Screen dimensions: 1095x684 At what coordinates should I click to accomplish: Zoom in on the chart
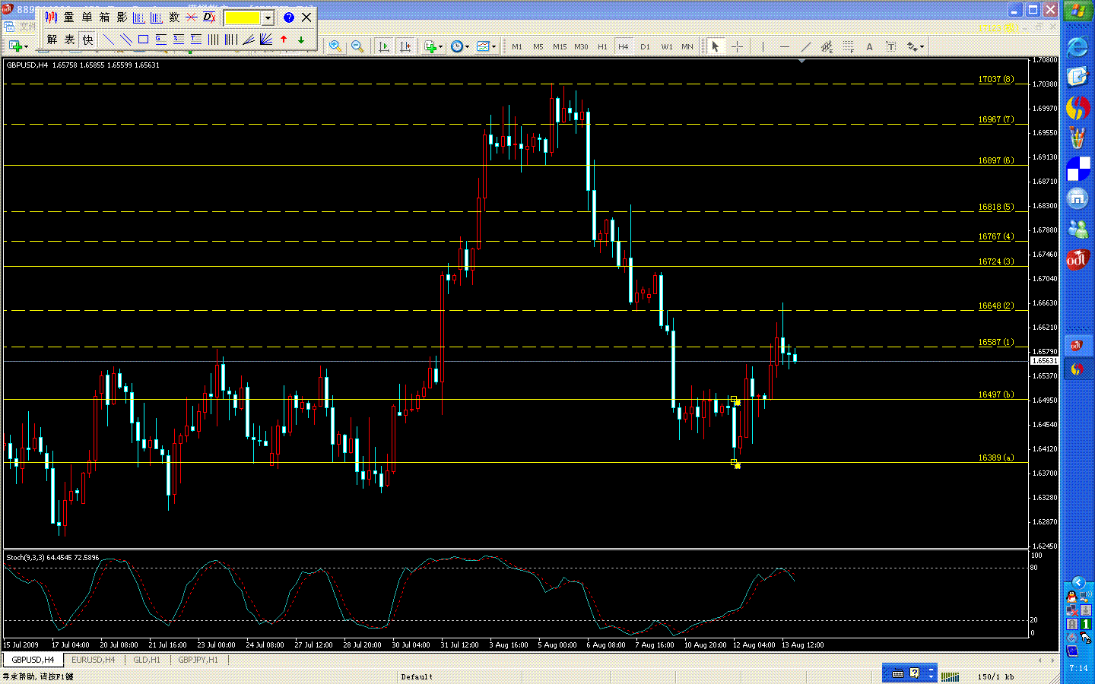[335, 47]
